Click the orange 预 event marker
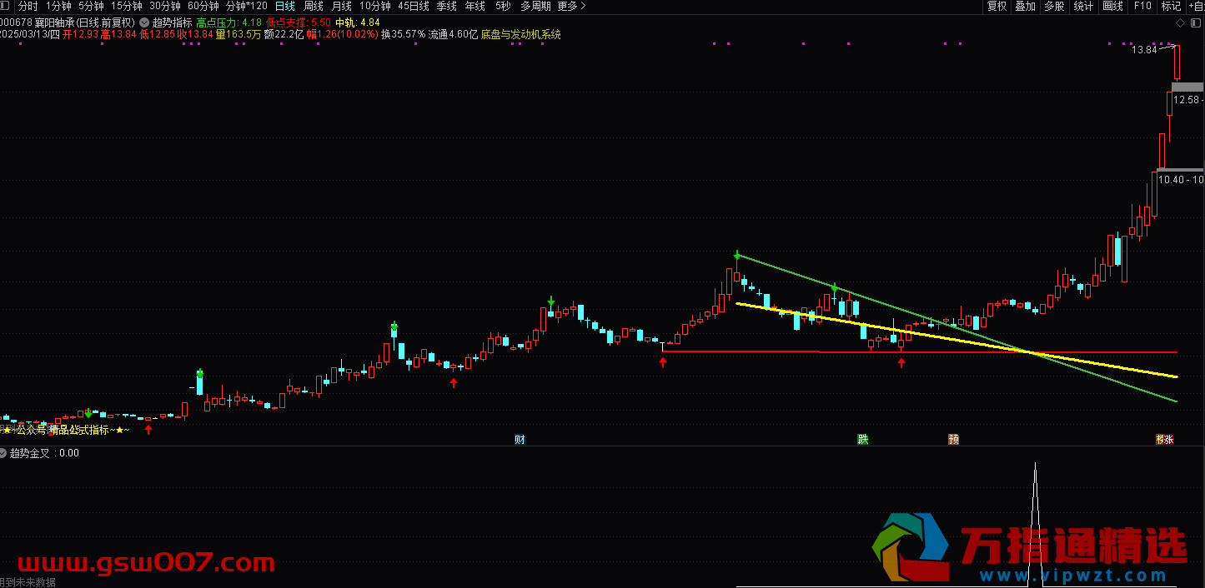This screenshot has width=1205, height=588. 953,440
